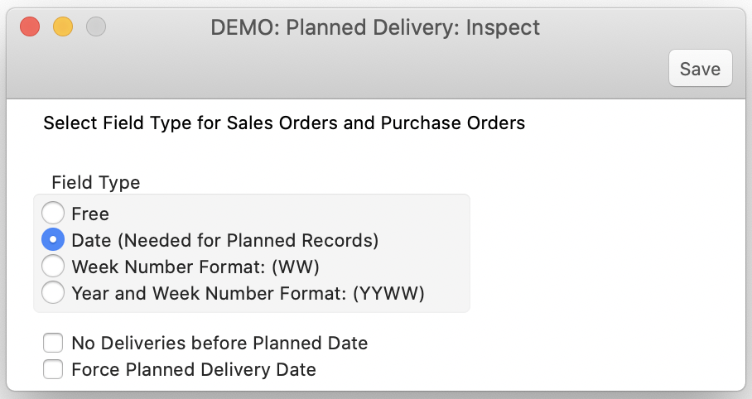The width and height of the screenshot is (752, 399).
Task: Click the Save button
Action: click(700, 69)
